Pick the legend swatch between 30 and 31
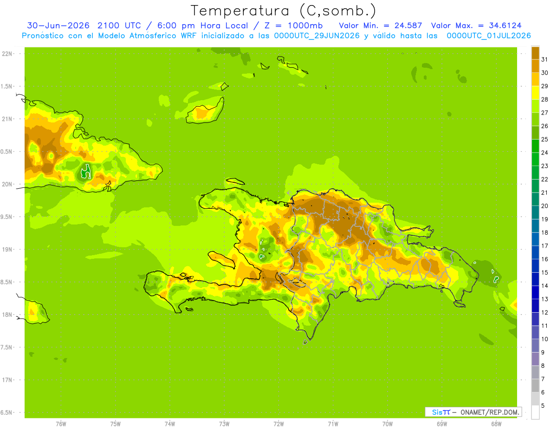Image resolution: width=557 pixels, height=430 pixels. [x=535, y=66]
